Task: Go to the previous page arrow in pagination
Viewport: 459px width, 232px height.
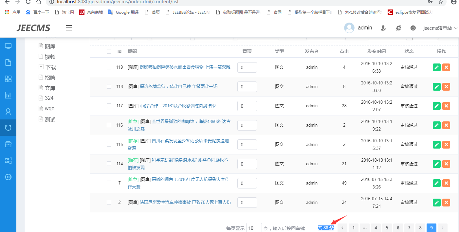Action: (x=342, y=228)
